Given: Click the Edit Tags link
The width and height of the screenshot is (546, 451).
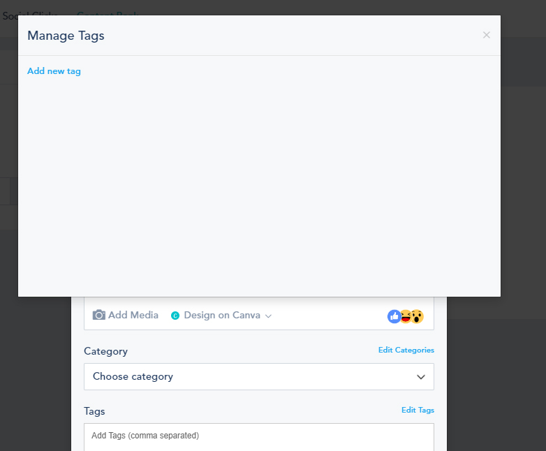Looking at the screenshot, I should [418, 411].
